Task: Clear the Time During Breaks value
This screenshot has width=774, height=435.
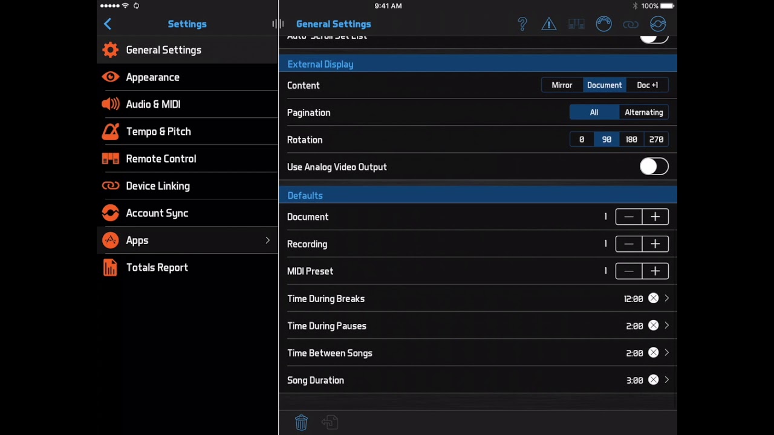Action: [653, 298]
